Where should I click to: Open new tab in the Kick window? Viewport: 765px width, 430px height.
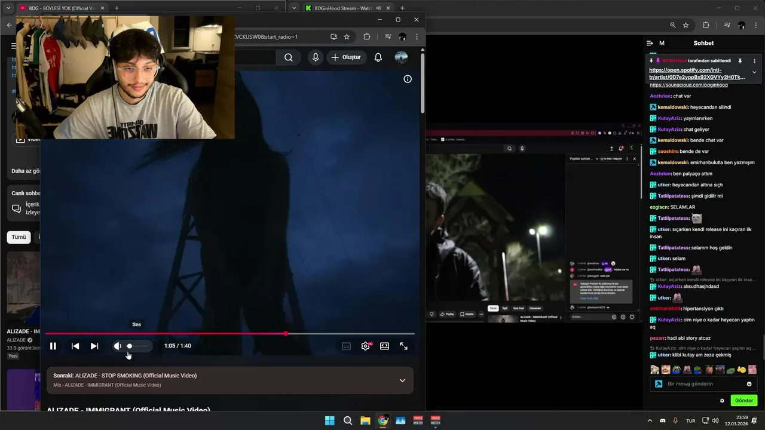tap(402, 8)
